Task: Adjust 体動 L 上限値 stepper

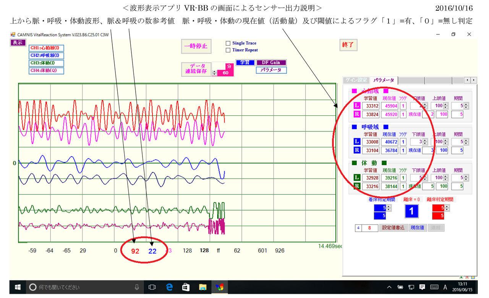Action: (445, 178)
